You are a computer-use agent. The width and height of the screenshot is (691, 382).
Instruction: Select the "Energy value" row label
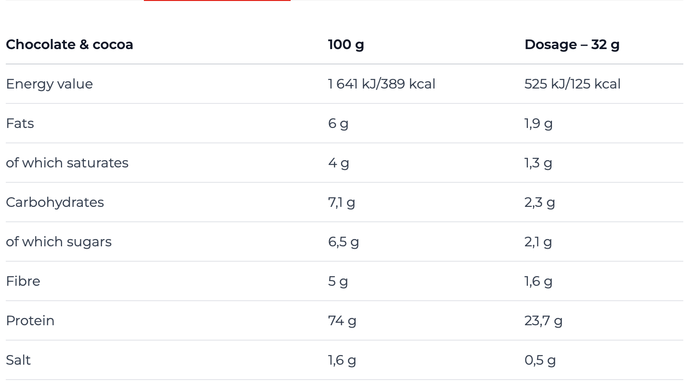pos(49,84)
